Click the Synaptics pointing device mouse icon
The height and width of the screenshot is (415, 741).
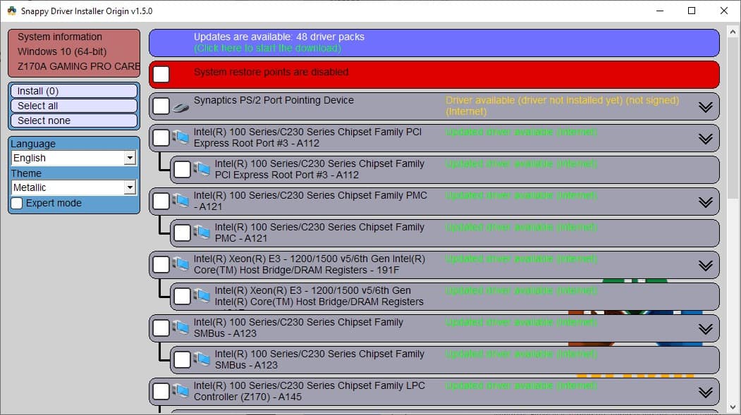pyautogui.click(x=180, y=108)
